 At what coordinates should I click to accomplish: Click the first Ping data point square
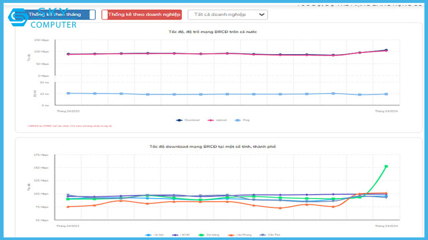coord(68,93)
